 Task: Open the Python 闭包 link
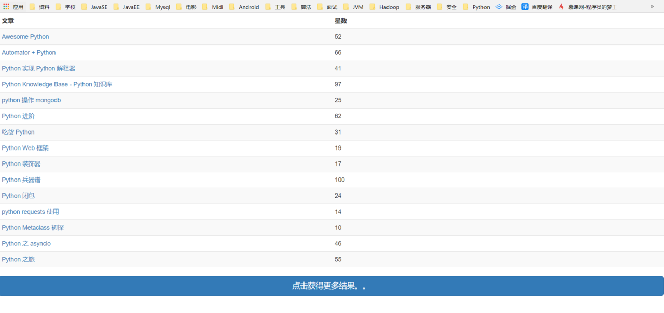coord(18,196)
